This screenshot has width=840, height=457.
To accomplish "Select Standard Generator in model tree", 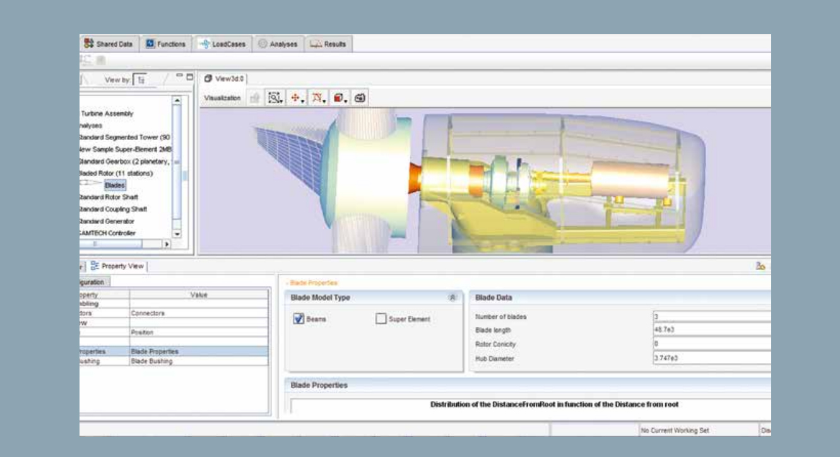I will pyautogui.click(x=106, y=221).
